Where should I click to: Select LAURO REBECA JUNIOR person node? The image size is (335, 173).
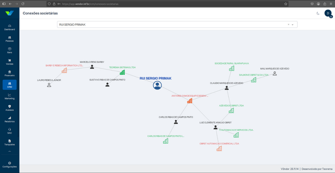pyautogui.click(x=49, y=85)
